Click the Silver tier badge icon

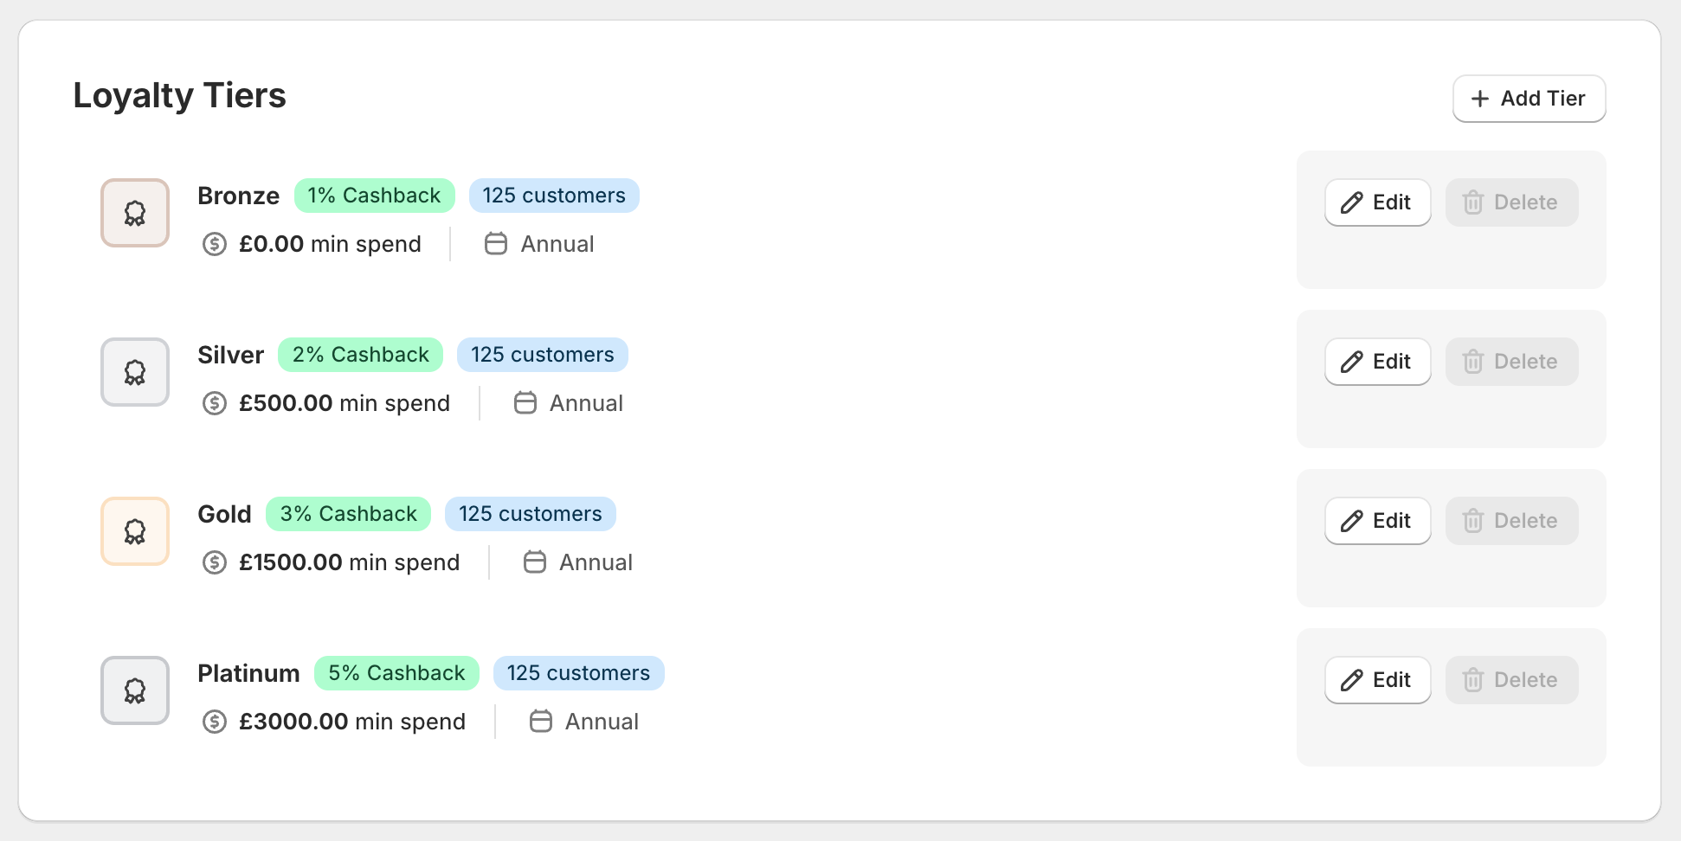point(135,372)
